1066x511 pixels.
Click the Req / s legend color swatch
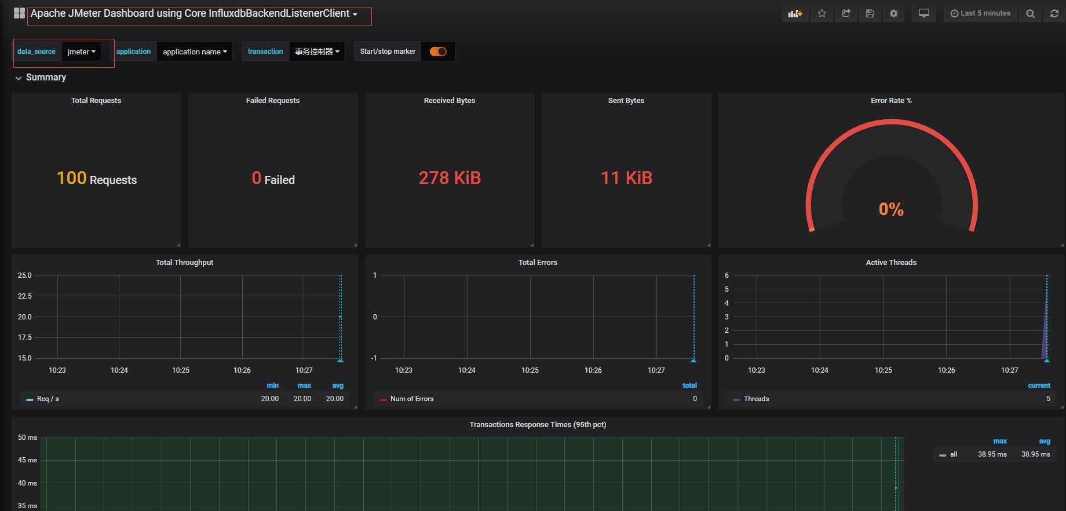click(x=30, y=399)
